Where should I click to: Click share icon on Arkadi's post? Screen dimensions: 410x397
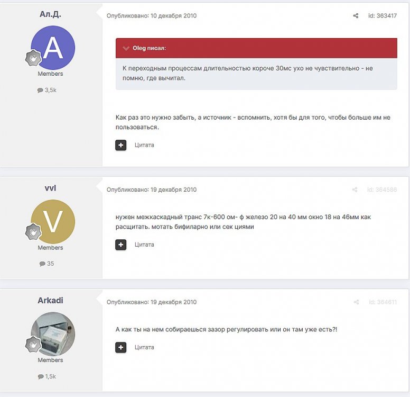[x=356, y=302]
